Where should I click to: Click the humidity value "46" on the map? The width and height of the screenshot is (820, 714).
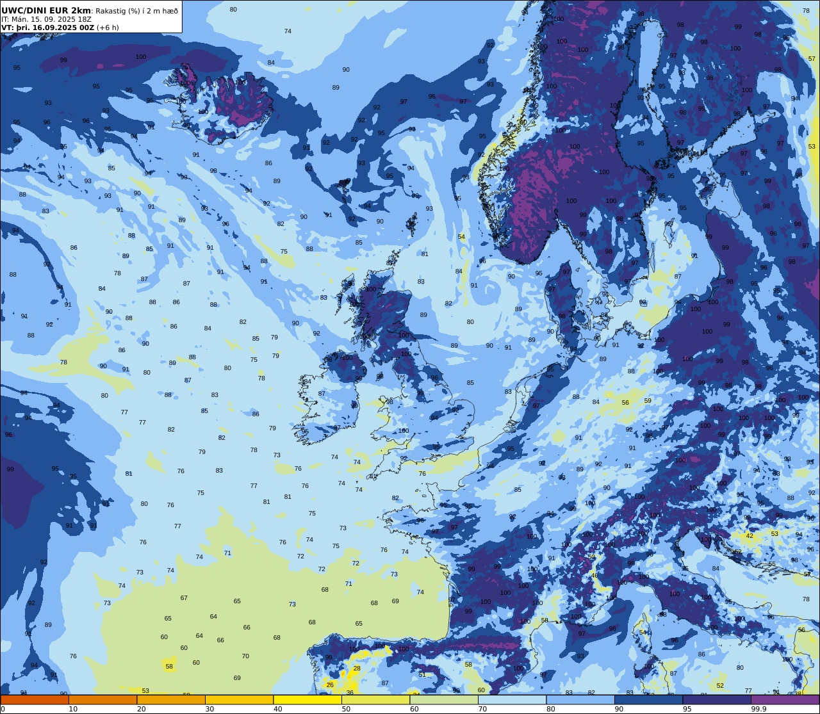[x=594, y=576]
